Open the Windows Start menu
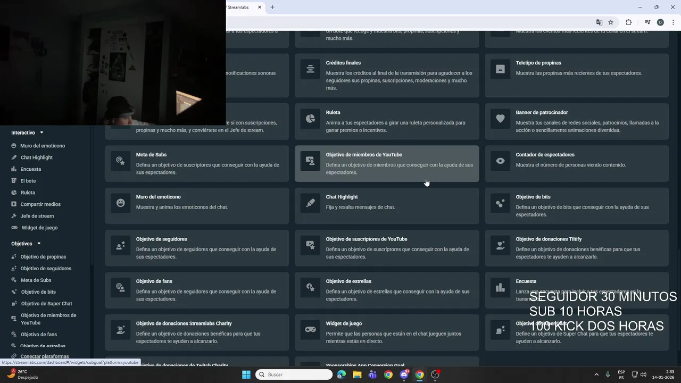 click(x=246, y=374)
